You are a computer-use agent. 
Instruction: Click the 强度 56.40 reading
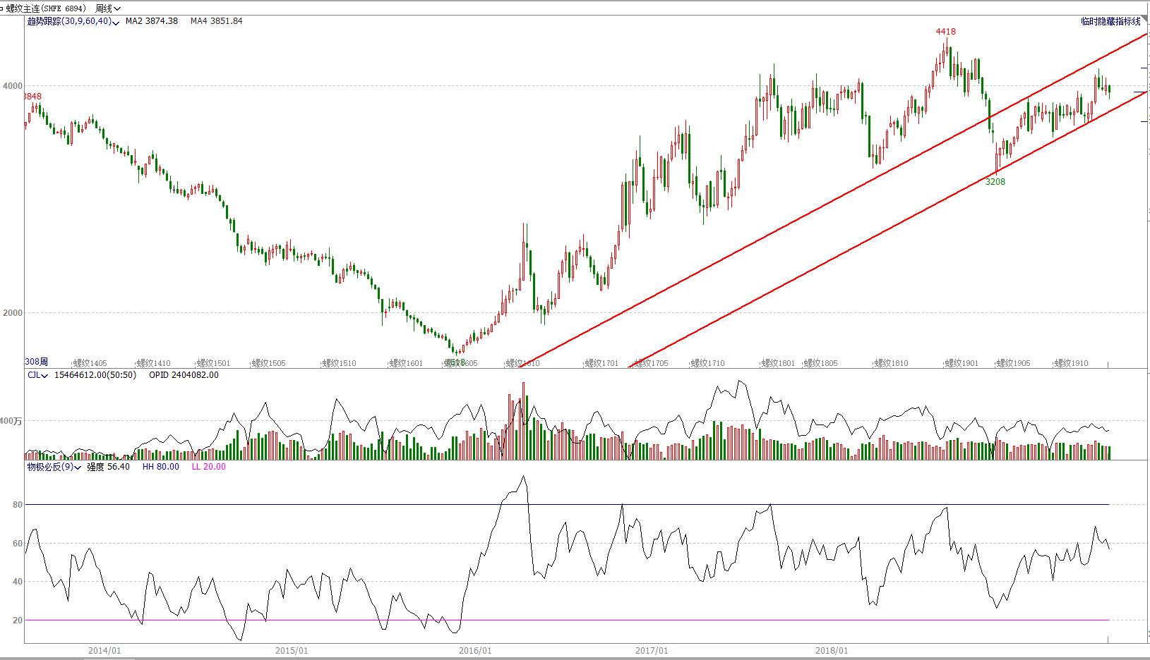point(108,467)
